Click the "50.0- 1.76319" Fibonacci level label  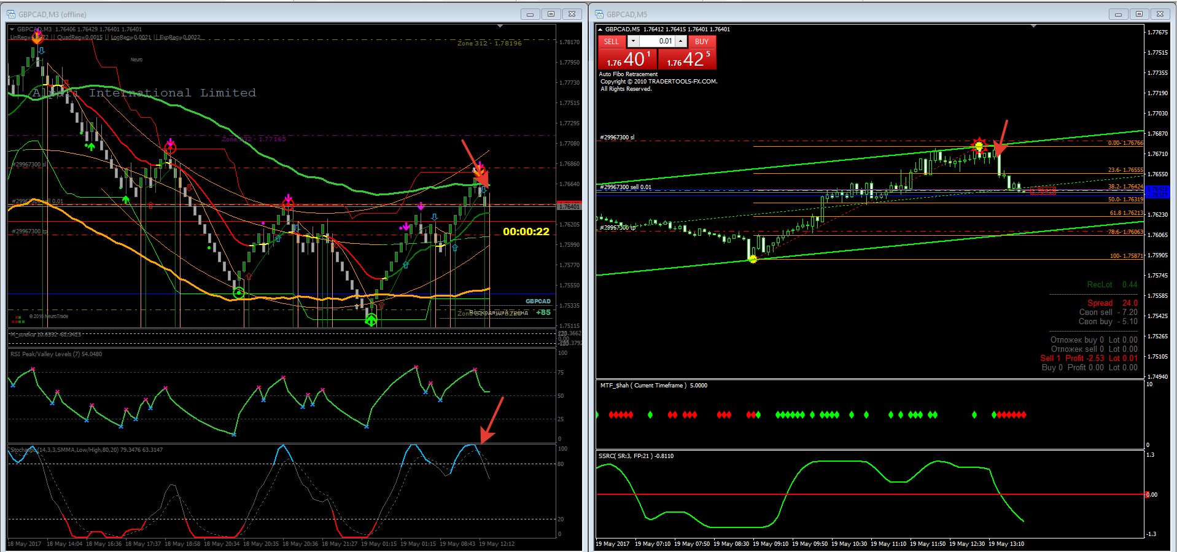tap(1125, 200)
